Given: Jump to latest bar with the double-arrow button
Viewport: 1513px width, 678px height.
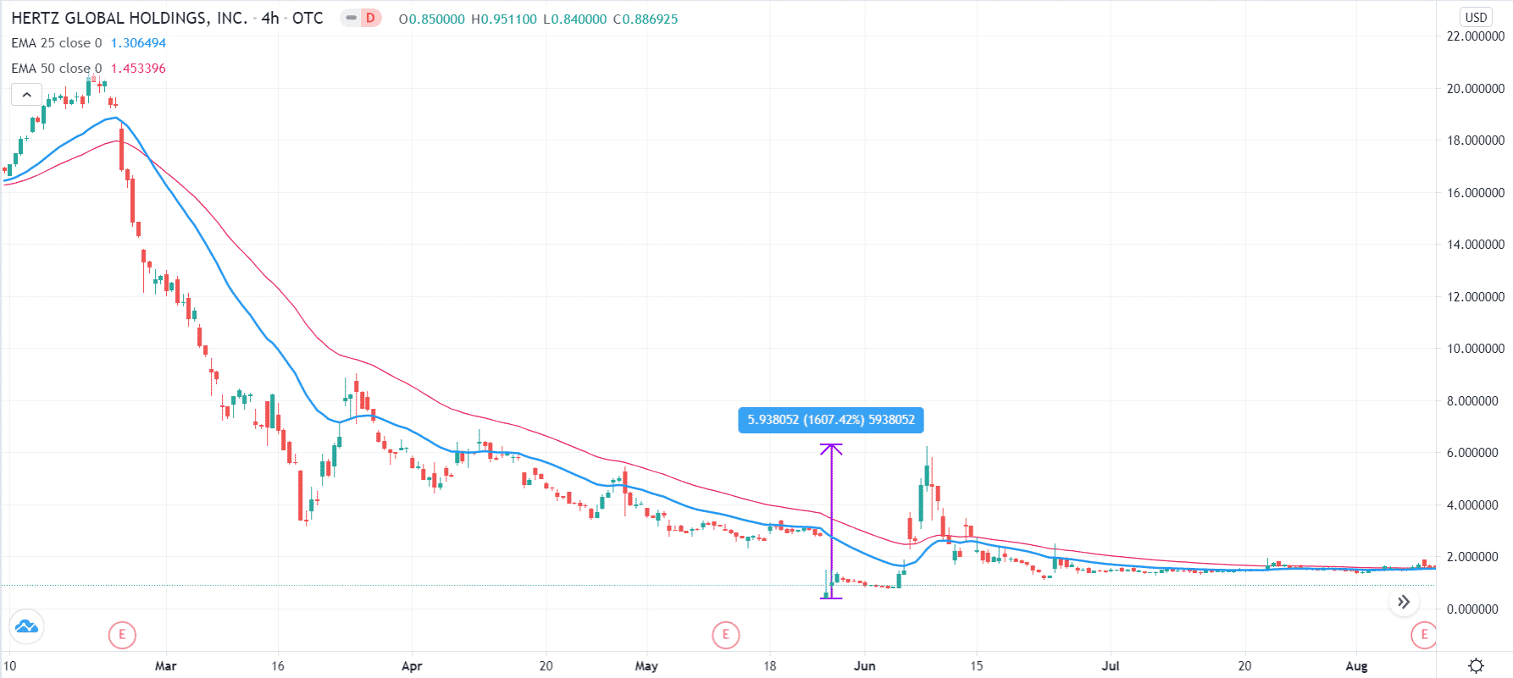Looking at the screenshot, I should tap(1404, 602).
